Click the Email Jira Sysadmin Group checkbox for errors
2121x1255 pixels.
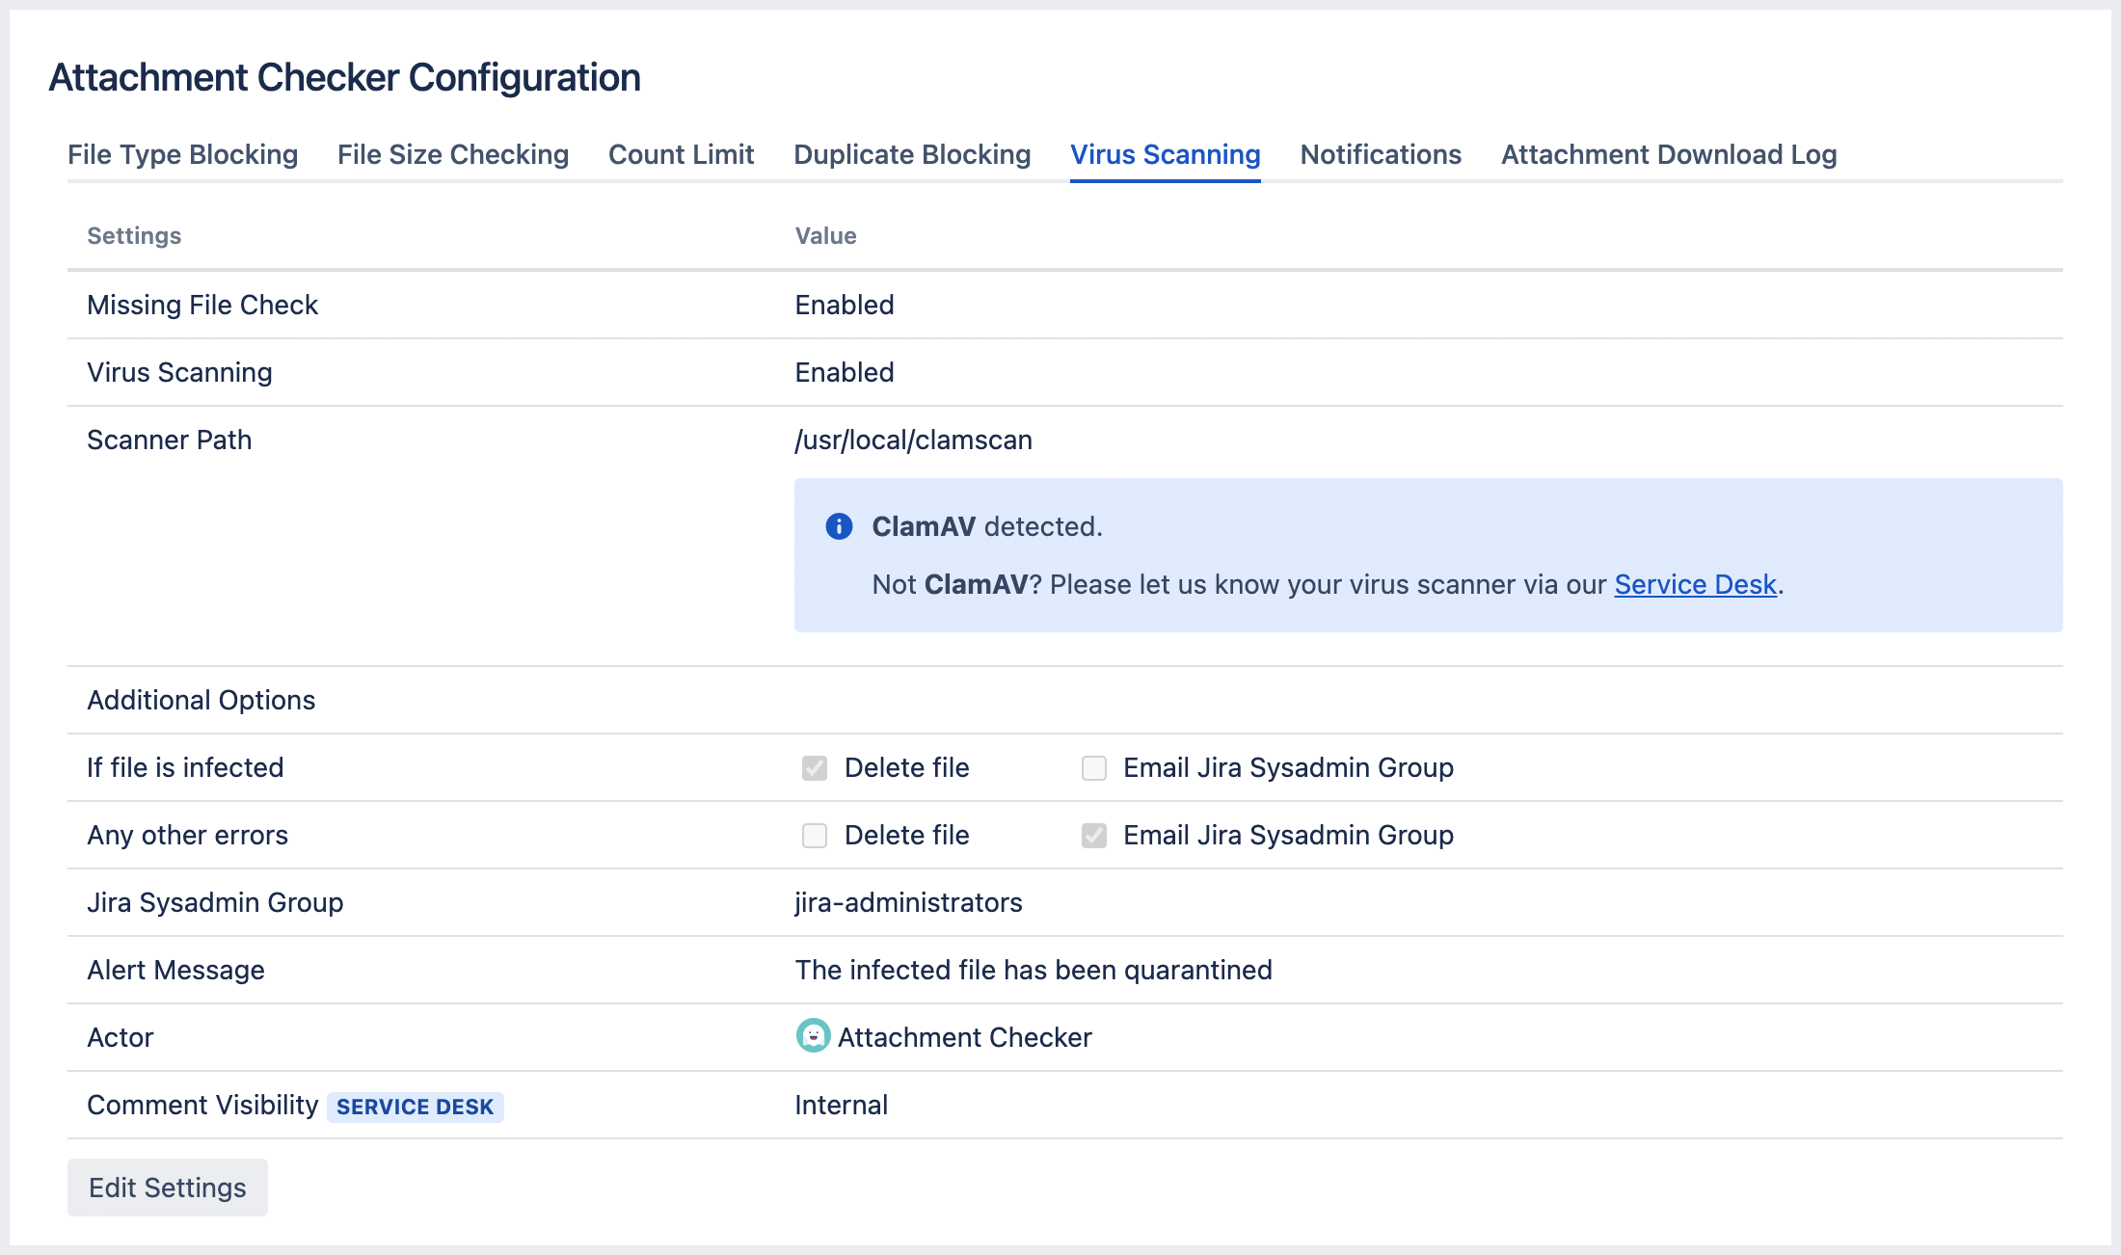pyautogui.click(x=1095, y=835)
